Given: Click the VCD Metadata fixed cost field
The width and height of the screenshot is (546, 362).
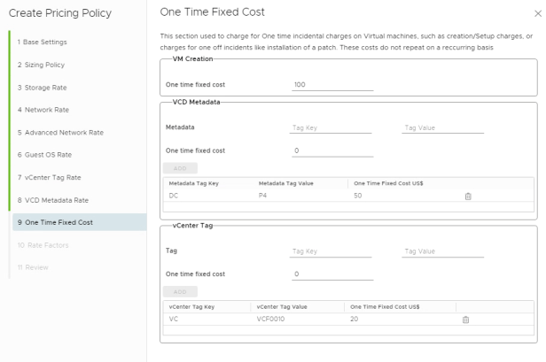Looking at the screenshot, I should click(332, 151).
